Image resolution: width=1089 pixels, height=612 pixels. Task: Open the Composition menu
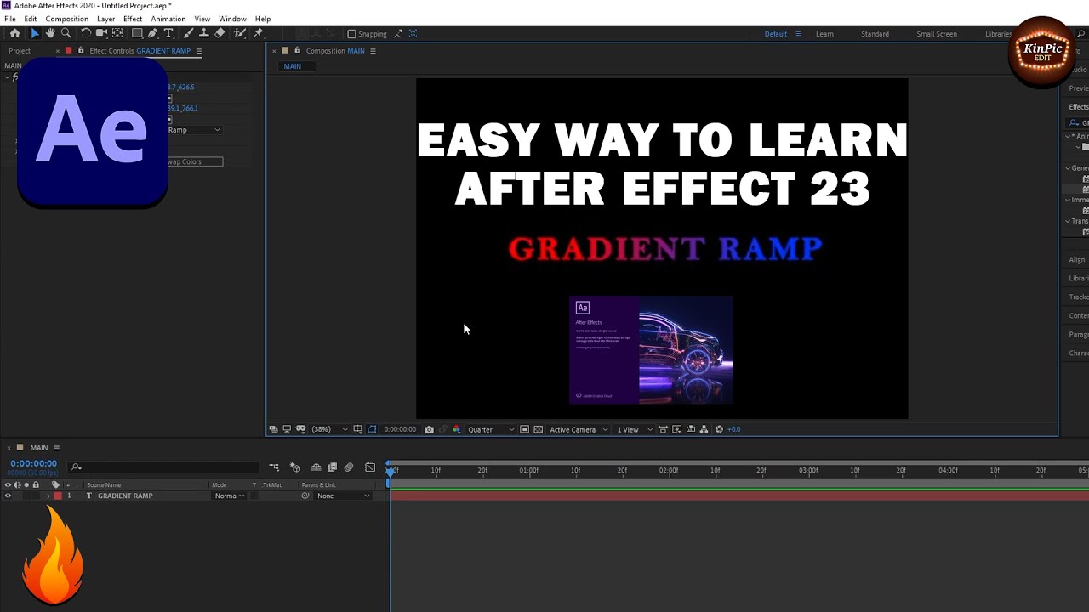[66, 19]
